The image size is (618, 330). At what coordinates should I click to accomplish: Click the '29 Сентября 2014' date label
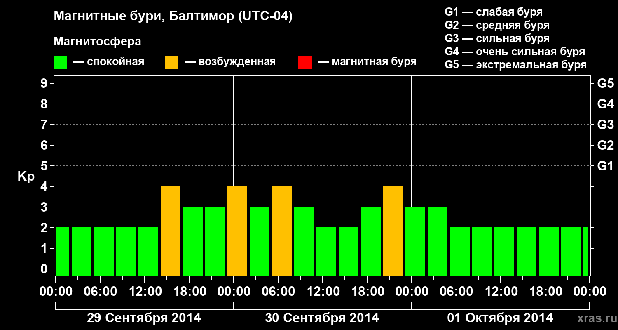pyautogui.click(x=144, y=318)
